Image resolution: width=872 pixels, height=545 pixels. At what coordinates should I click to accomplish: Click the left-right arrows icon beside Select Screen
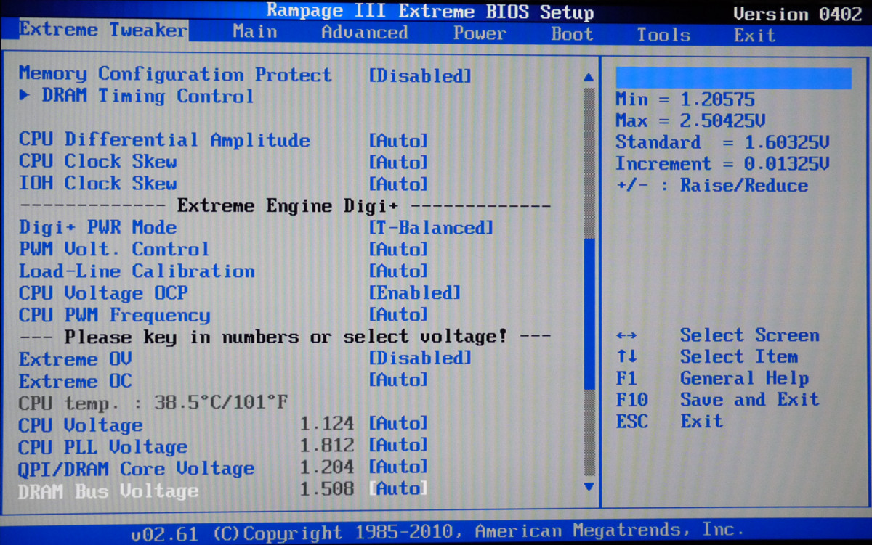(626, 336)
